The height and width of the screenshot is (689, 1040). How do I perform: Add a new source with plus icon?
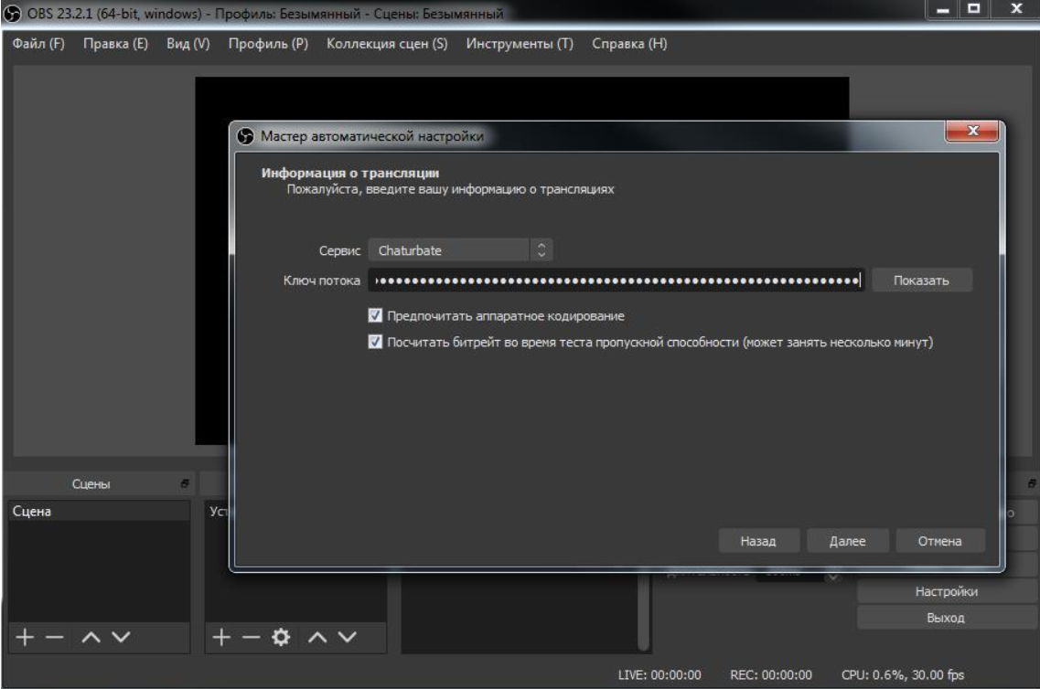coord(221,637)
